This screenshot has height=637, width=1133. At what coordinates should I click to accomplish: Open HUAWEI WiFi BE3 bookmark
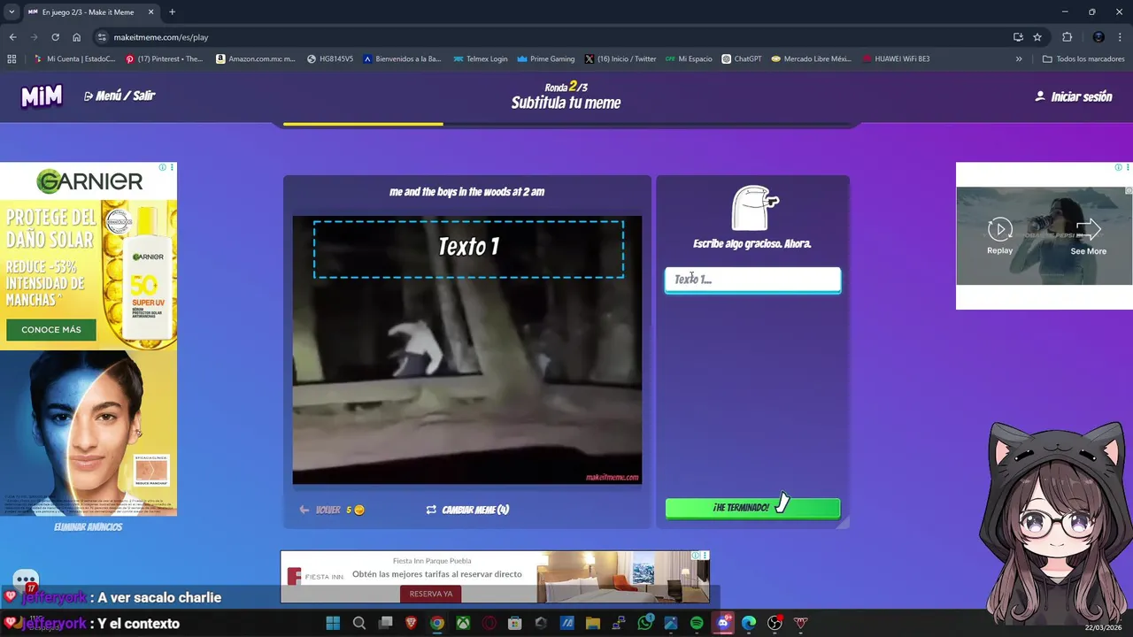tap(896, 59)
